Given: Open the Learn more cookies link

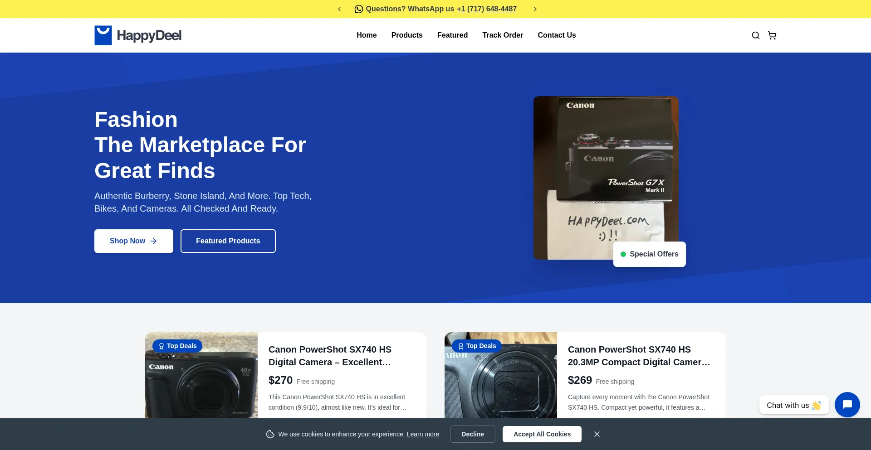Looking at the screenshot, I should tap(422, 434).
